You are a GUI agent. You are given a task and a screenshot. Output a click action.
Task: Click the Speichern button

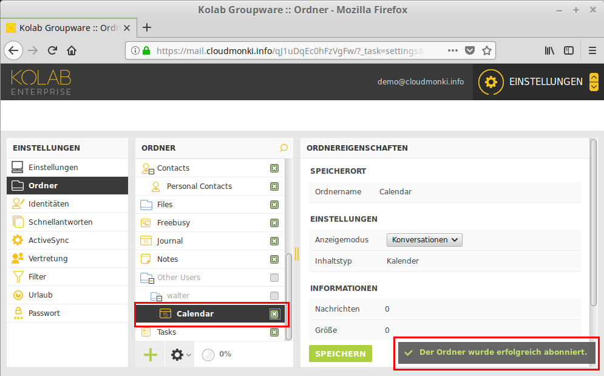pyautogui.click(x=341, y=354)
